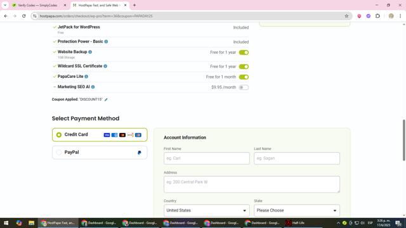Click the taskbar clock and date
The image size is (406, 228).
pos(383,223)
